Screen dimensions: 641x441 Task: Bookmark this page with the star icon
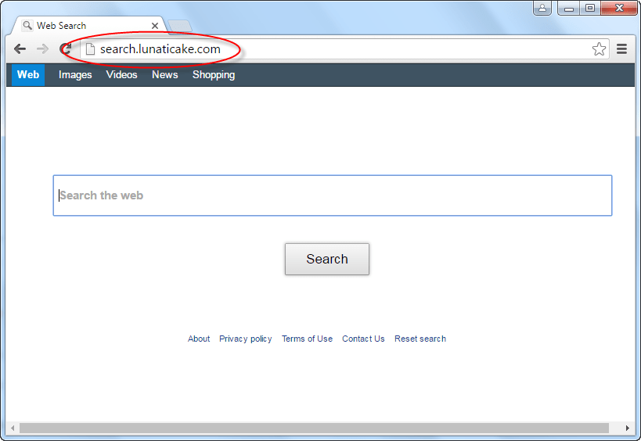coord(599,49)
